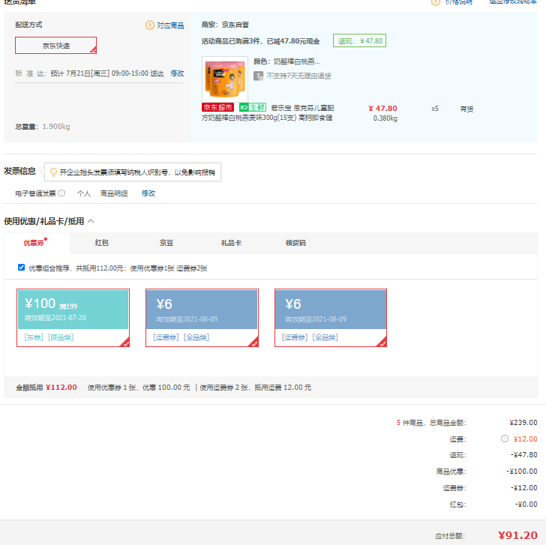Viewport: 546px width, 545px height.
Task: Switch to the 领货码 tab
Action: pyautogui.click(x=295, y=243)
